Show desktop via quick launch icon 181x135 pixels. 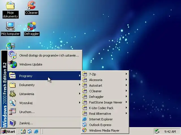23,131
